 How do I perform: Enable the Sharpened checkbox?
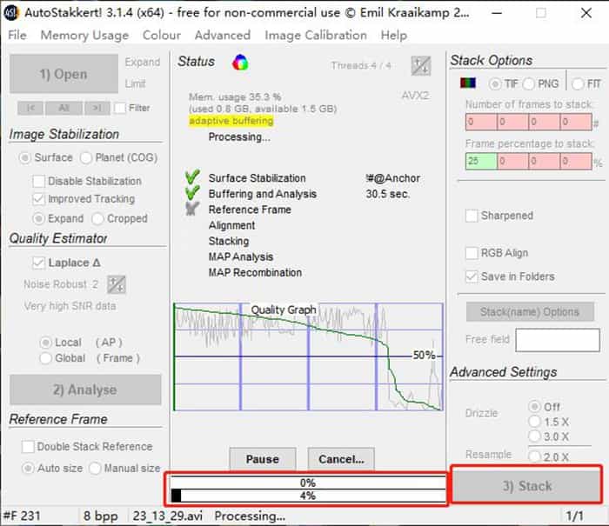point(472,216)
